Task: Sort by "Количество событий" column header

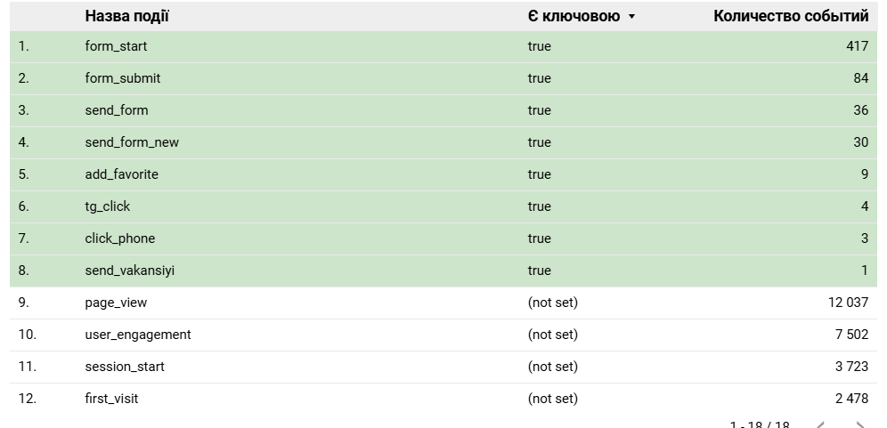Action: click(791, 16)
